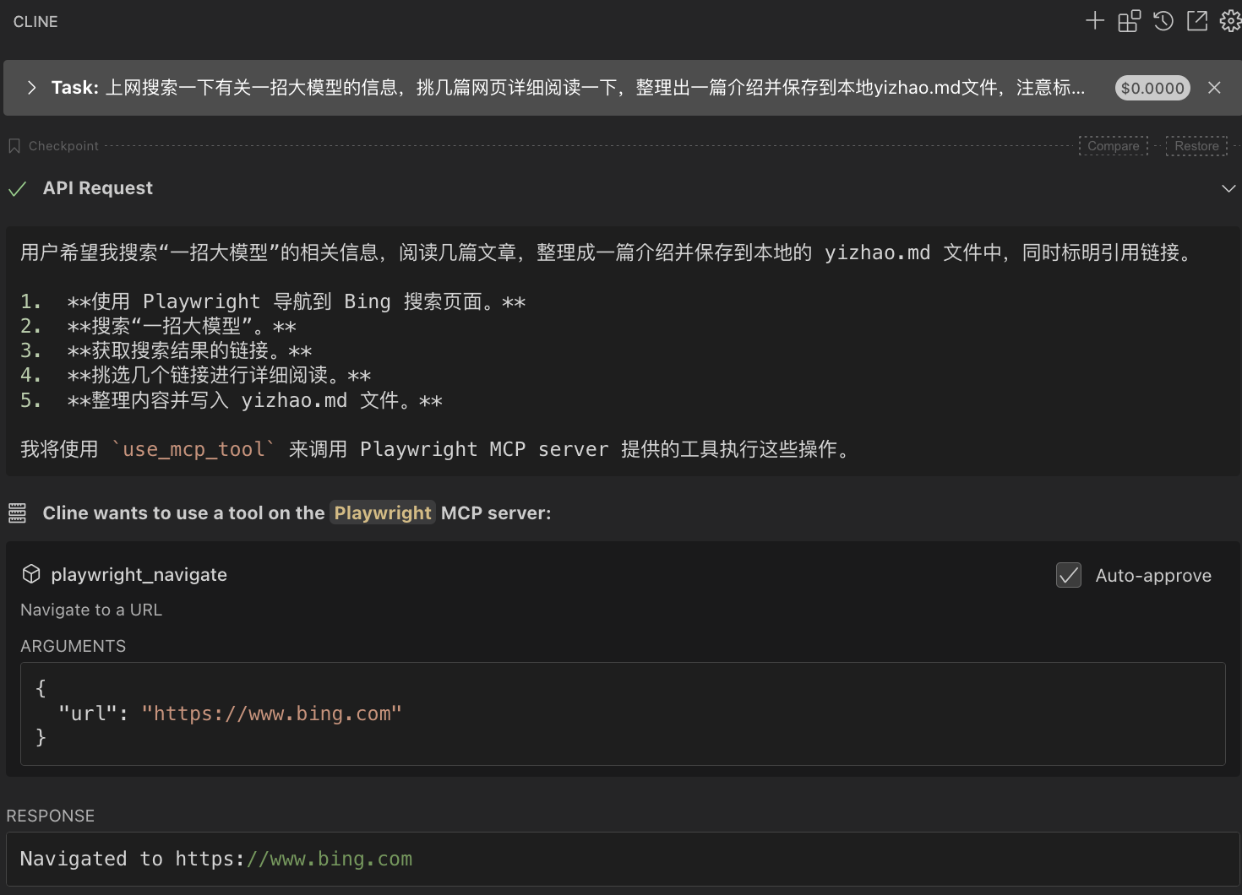
Task: Click the $0.0000 cost badge
Action: tap(1152, 88)
